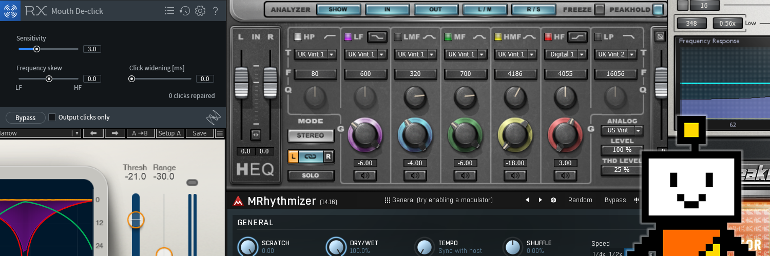Click analyzer SHOW button
This screenshot has height=256, width=770.
[x=338, y=9]
